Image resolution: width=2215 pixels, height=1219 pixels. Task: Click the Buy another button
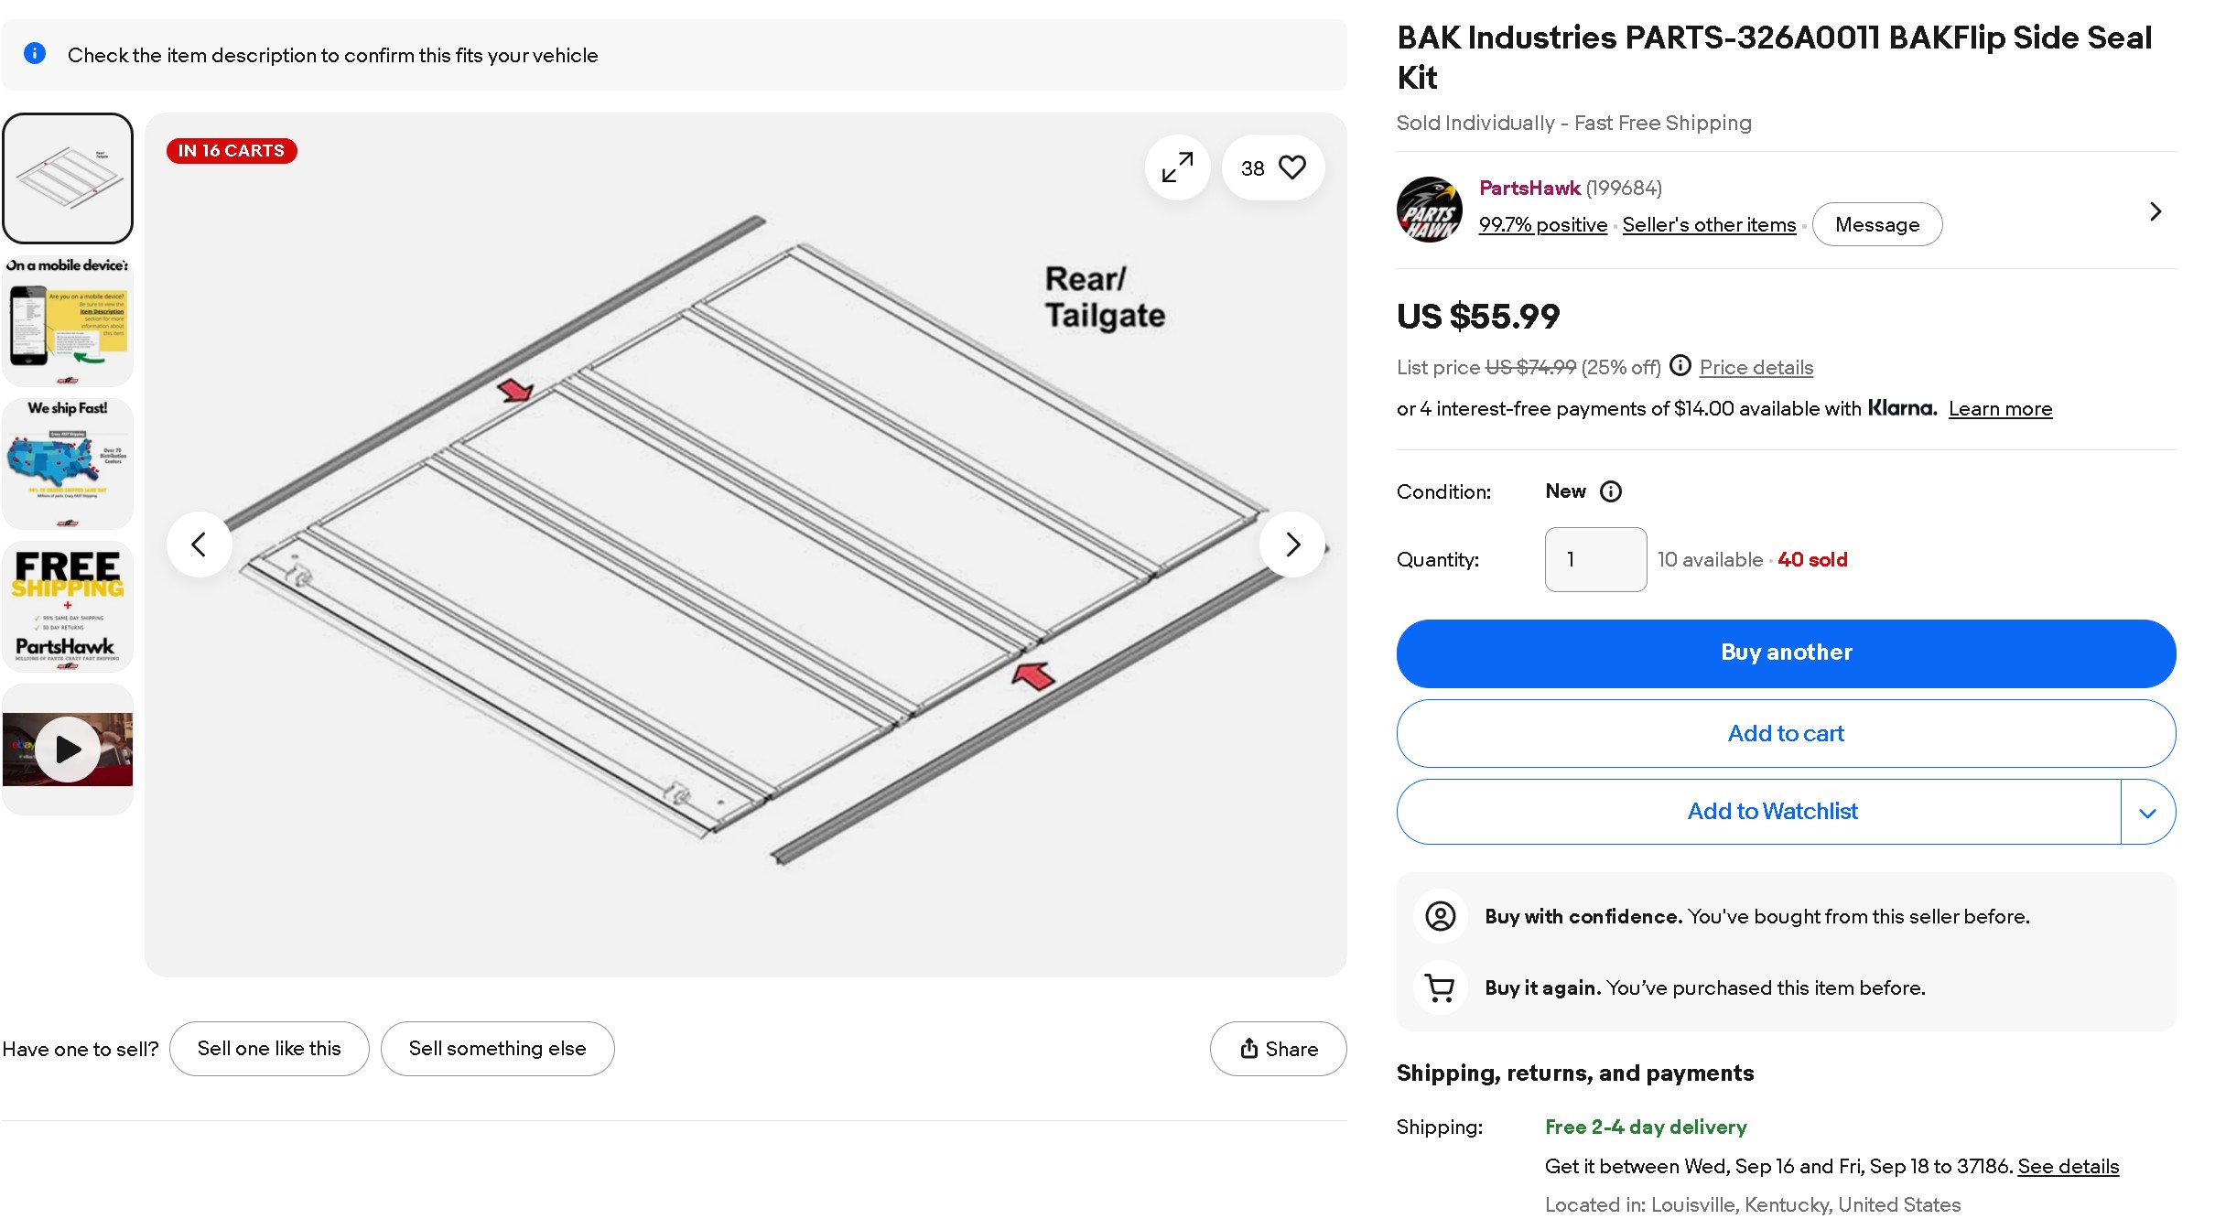coord(1786,653)
